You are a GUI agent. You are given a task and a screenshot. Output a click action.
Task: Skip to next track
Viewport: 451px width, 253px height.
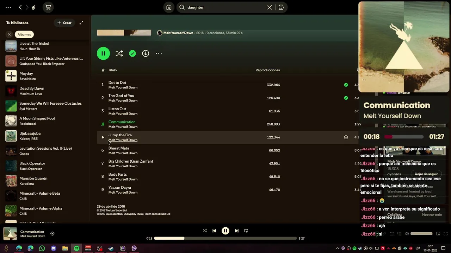pos(237,231)
